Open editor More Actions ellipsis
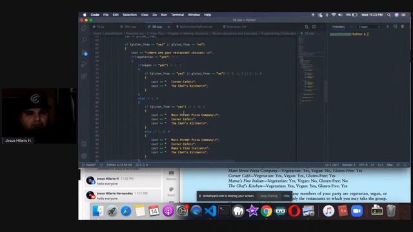413x232 pixels. 321,27
